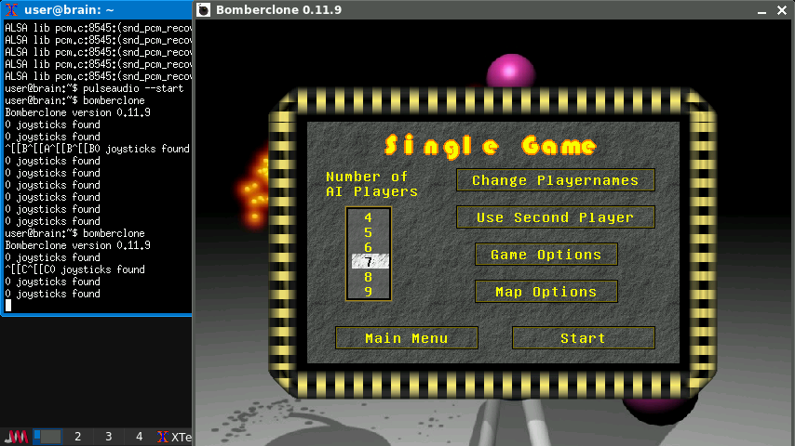Open Map Options

[546, 292]
